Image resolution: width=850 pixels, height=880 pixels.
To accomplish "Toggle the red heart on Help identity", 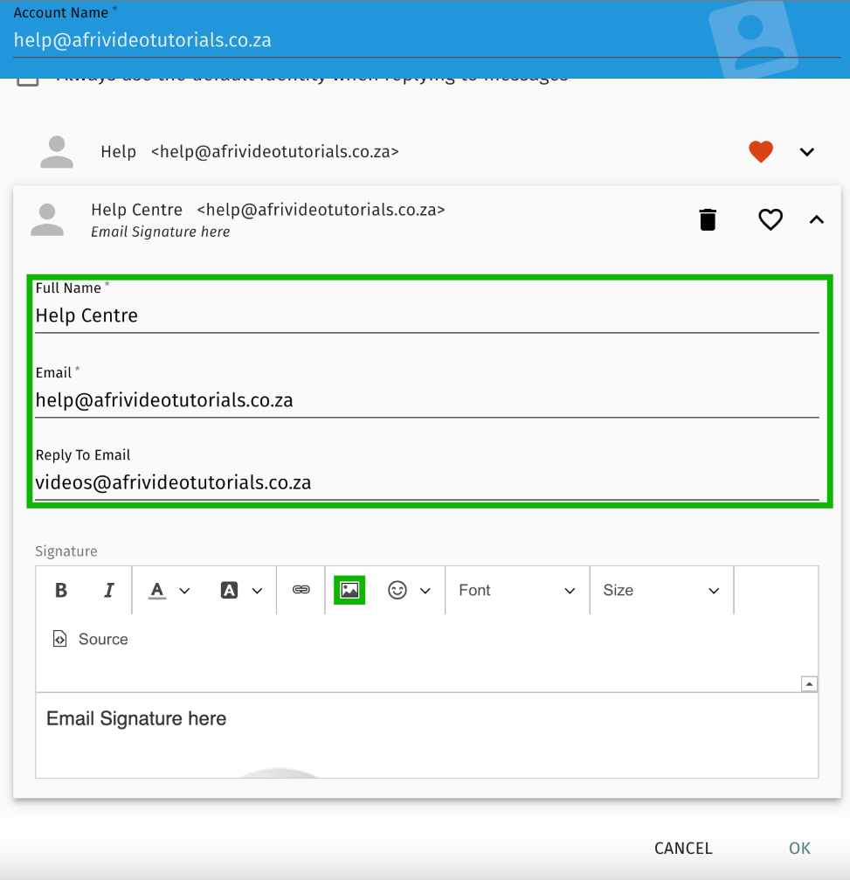I will pos(761,152).
